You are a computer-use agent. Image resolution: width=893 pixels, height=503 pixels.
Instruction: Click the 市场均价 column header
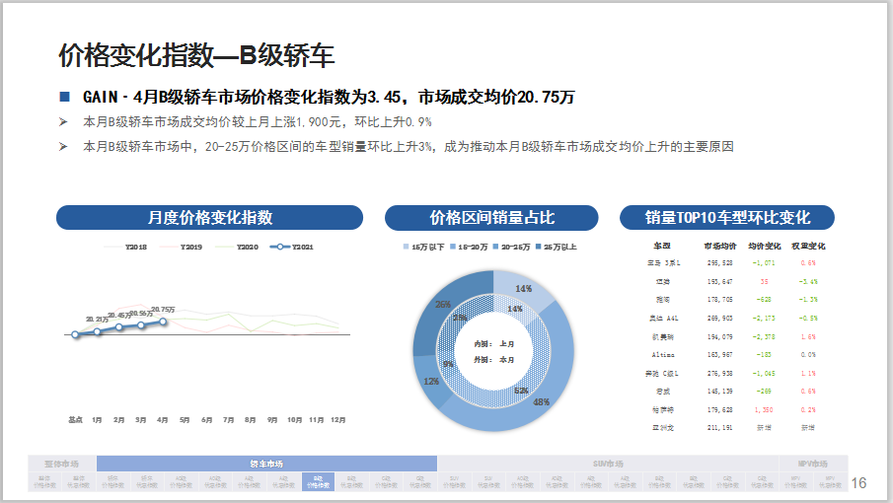point(717,246)
